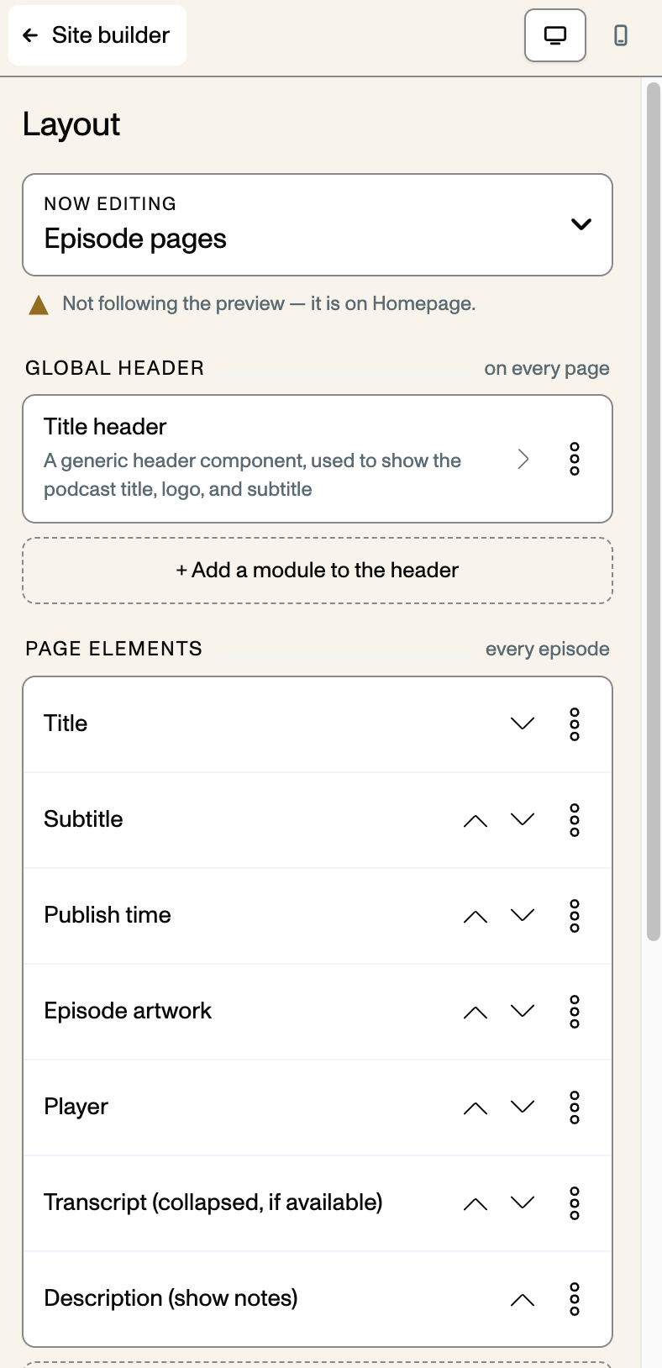Open options menu for Player element

pos(575,1108)
